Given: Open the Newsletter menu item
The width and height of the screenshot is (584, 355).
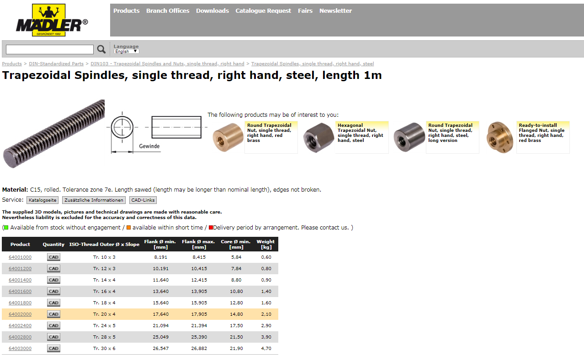Looking at the screenshot, I should 335,10.
